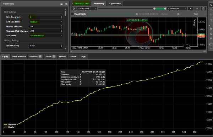Click the save report icon beside stop

click(x=203, y=9)
